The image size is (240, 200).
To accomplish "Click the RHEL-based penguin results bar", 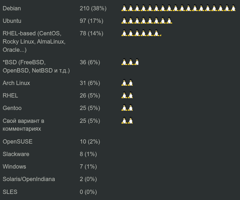I will point(141,33).
